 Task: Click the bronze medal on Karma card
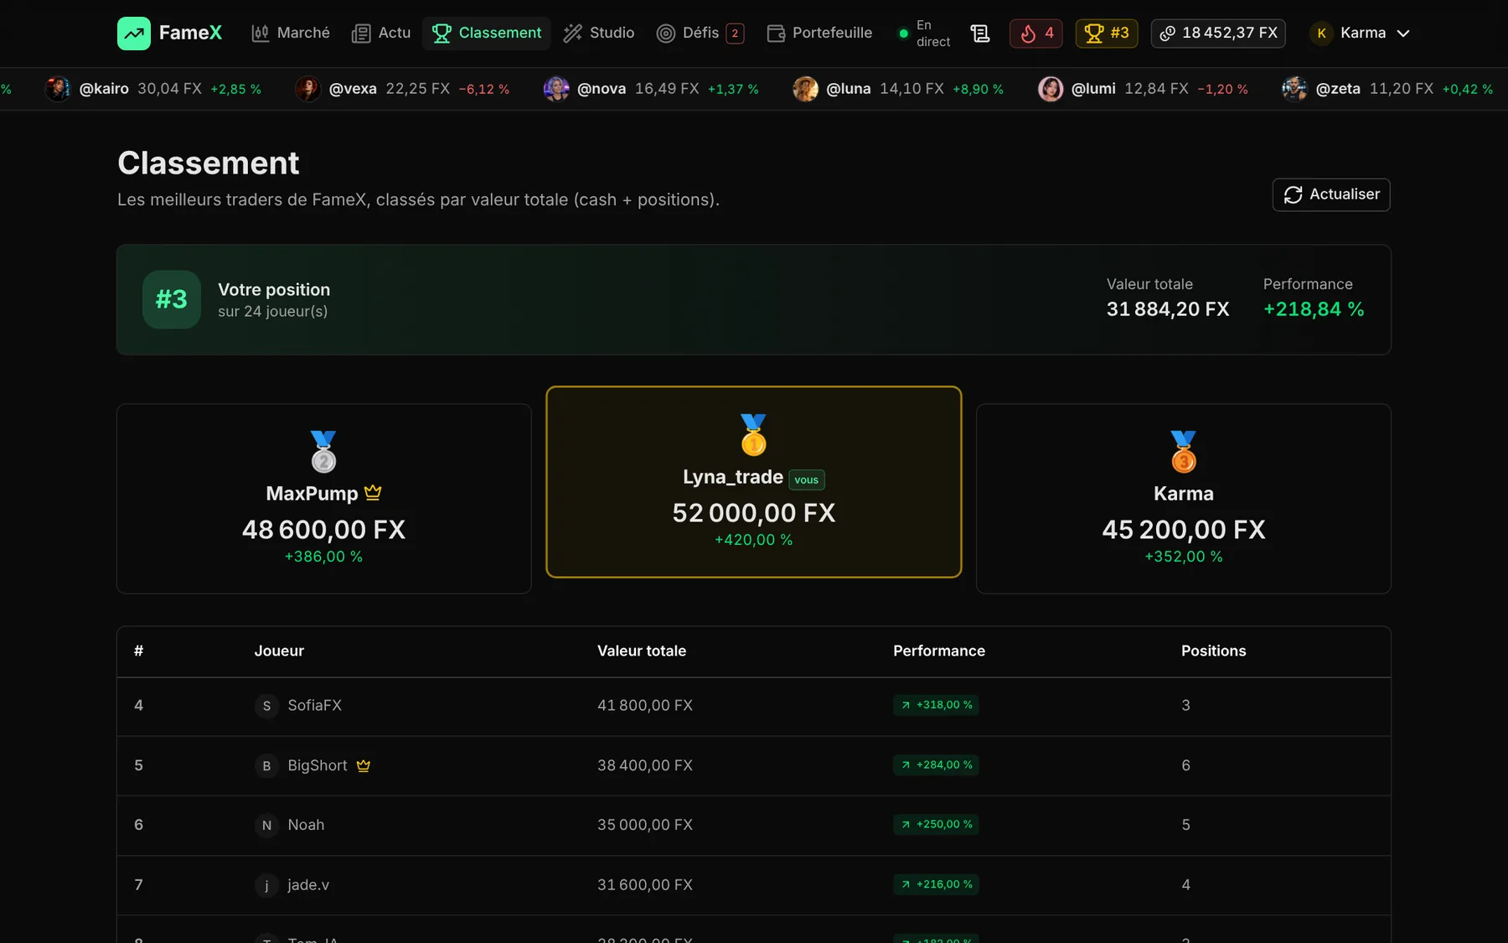tap(1184, 452)
